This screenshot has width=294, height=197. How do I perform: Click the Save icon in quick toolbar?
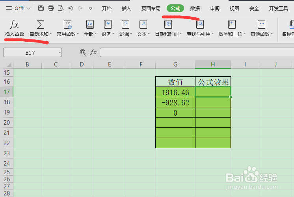[41, 8]
